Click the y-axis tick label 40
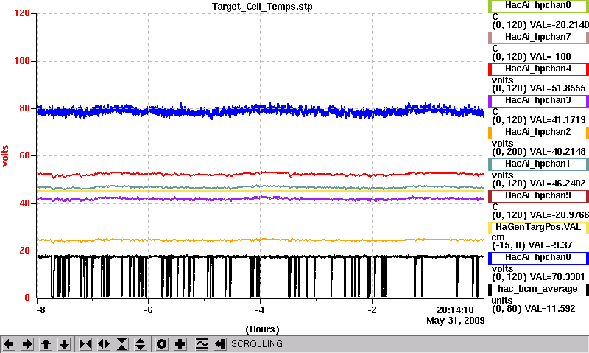Viewport: 589px width, 353px height. [24, 203]
